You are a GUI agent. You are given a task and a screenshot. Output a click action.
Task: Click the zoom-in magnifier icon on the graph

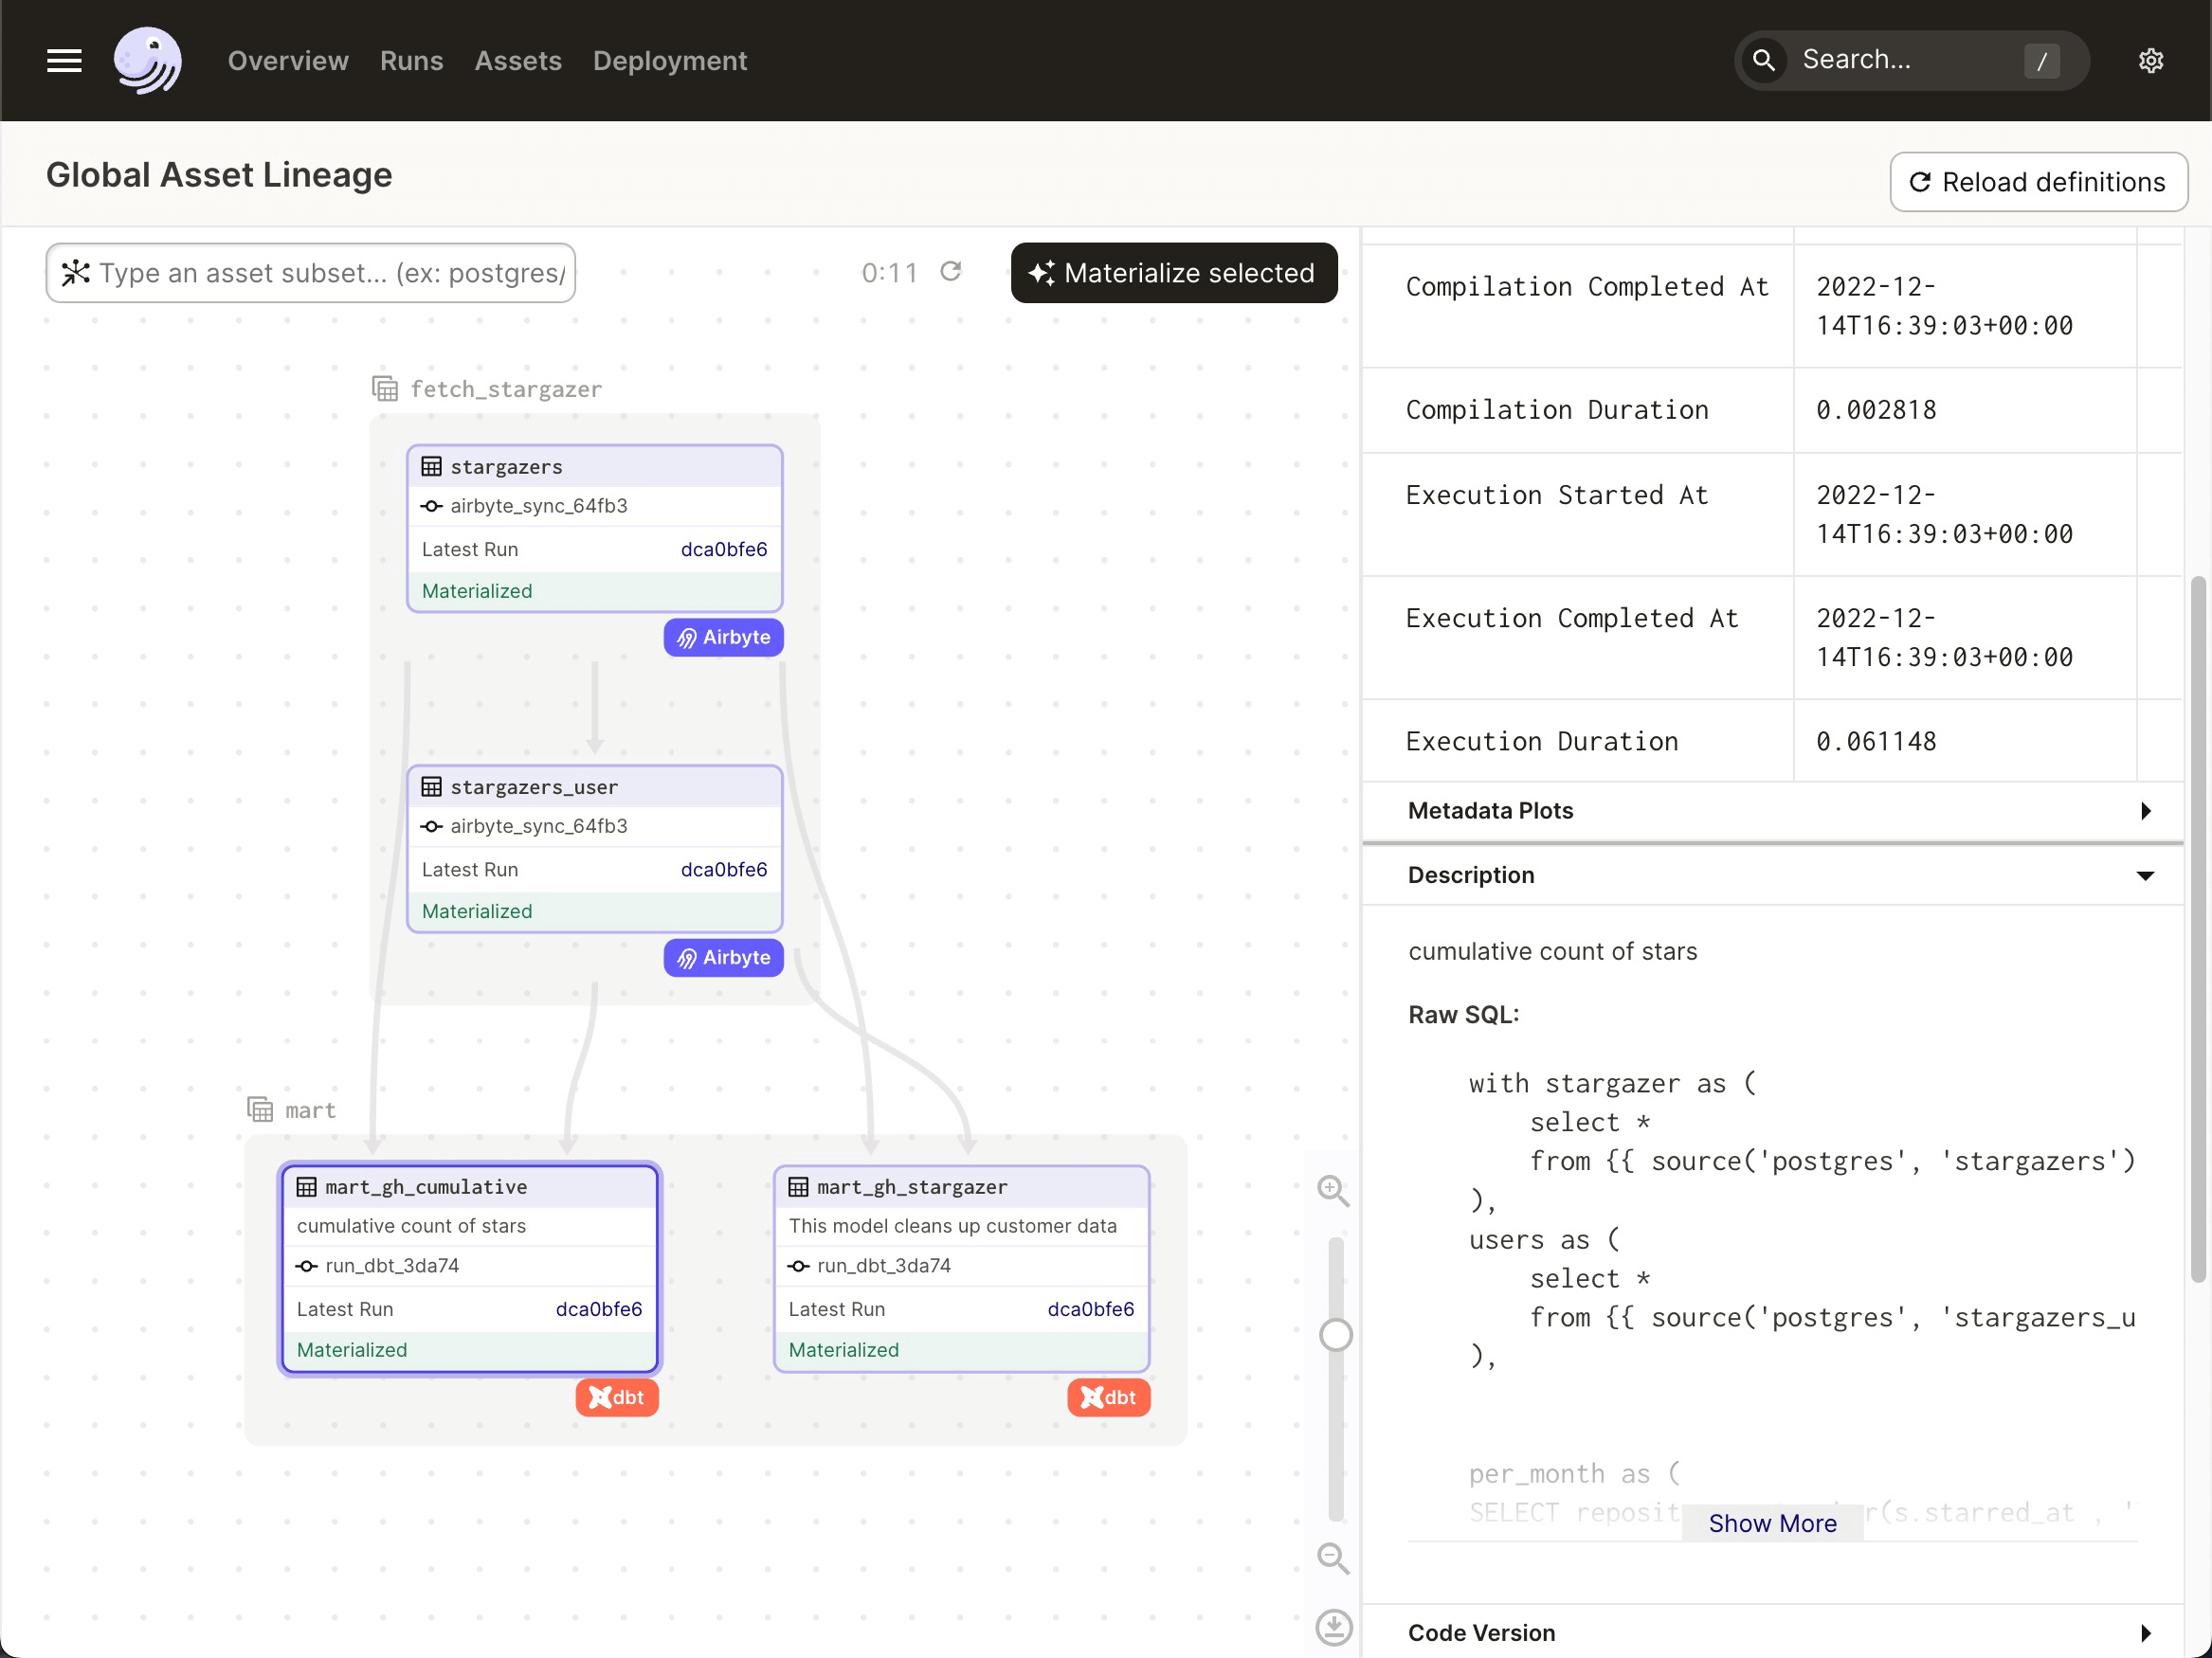(x=1333, y=1191)
